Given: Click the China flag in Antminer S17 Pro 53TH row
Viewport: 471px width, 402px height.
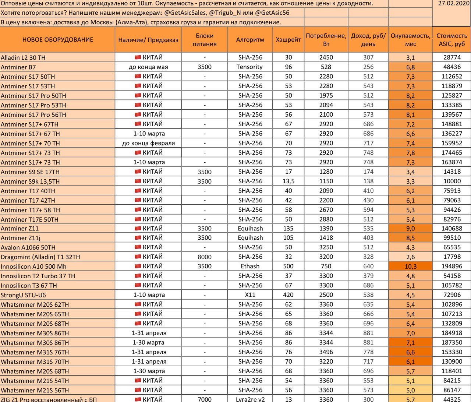Looking at the screenshot, I should pyautogui.click(x=138, y=105).
